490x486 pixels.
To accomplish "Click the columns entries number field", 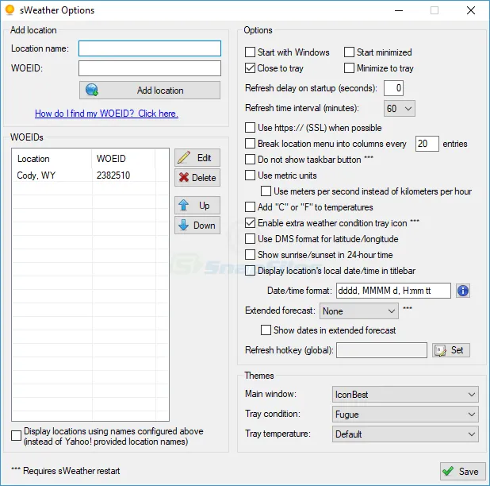I will [427, 144].
